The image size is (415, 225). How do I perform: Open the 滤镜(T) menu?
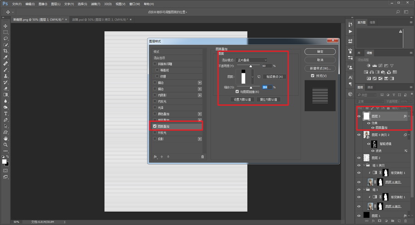pos(95,4)
